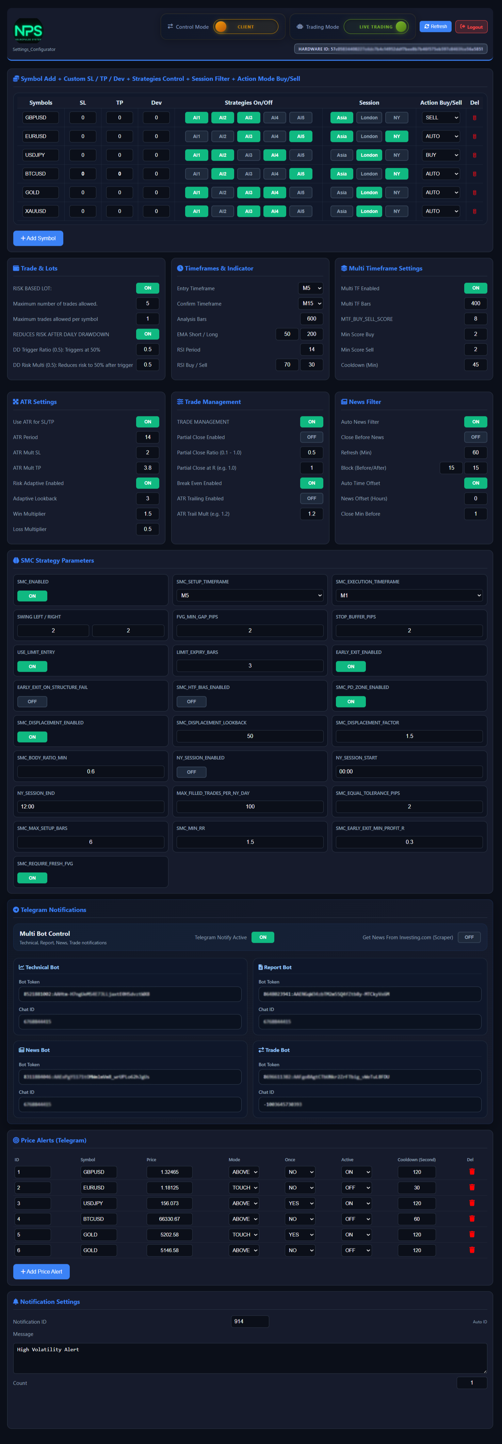The width and height of the screenshot is (502, 1444).
Task: Delete the EURUSD symbol row
Action: click(x=474, y=136)
